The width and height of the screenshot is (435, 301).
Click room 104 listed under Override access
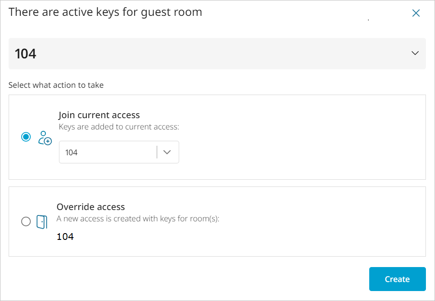point(65,236)
